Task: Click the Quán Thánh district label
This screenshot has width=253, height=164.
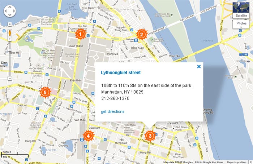Action: 76,46
